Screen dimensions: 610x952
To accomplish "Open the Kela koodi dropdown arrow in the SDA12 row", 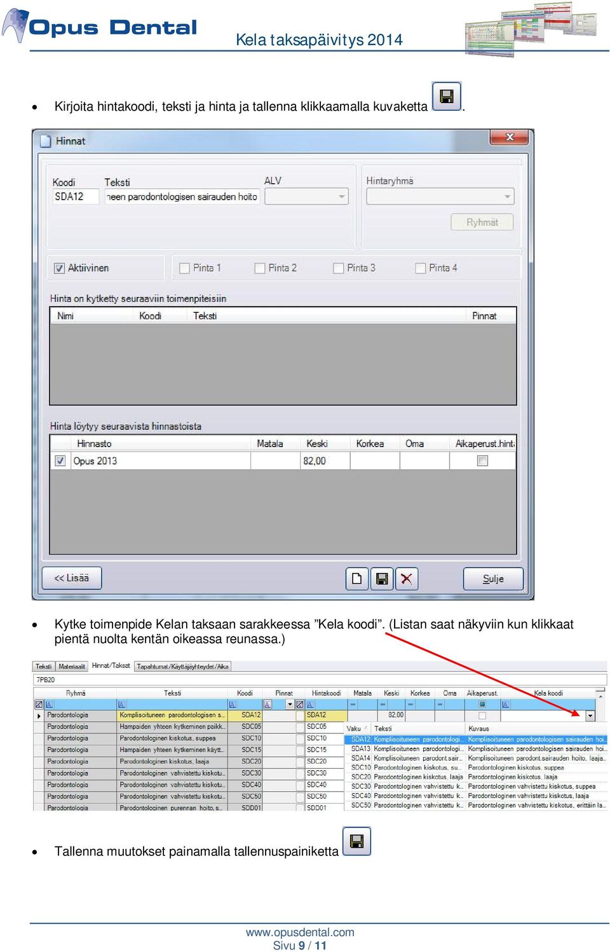I will pos(590,716).
